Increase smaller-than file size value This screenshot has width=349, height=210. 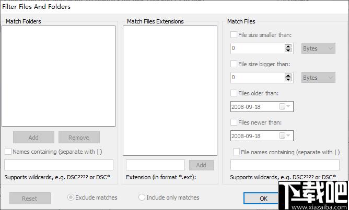pos(288,46)
